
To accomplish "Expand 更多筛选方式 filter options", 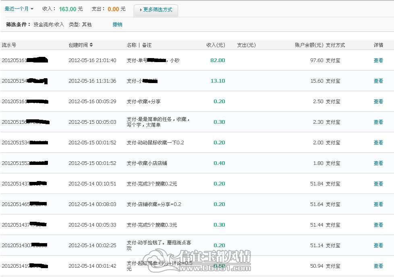I will pos(156,10).
